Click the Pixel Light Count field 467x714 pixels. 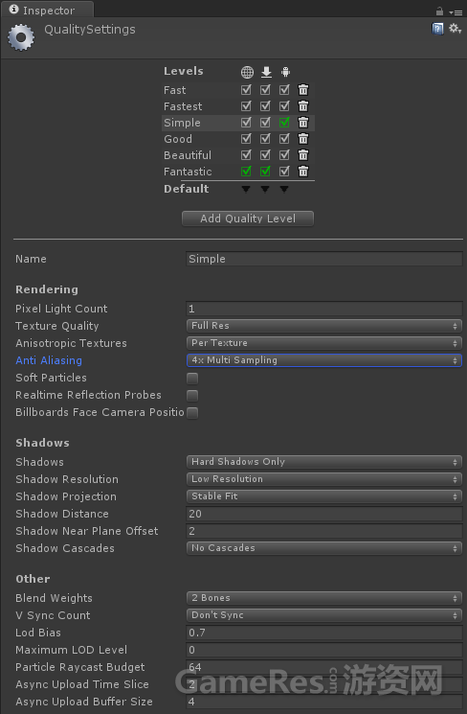(324, 309)
